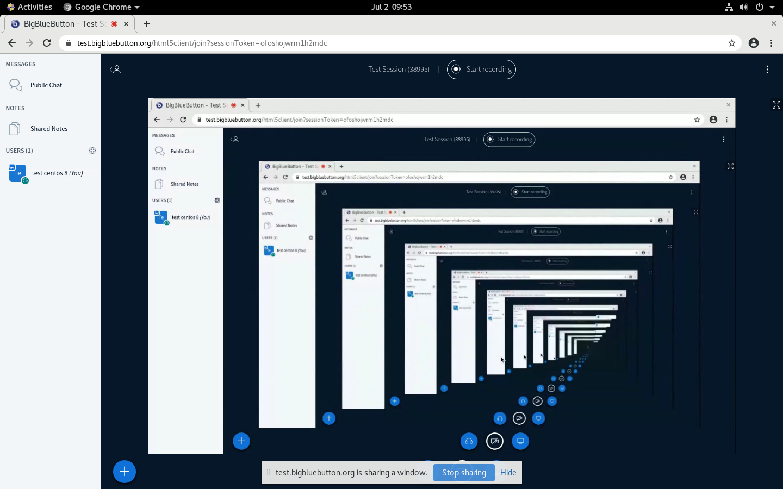Click the manage users gear icon
The width and height of the screenshot is (783, 489).
[x=92, y=151]
